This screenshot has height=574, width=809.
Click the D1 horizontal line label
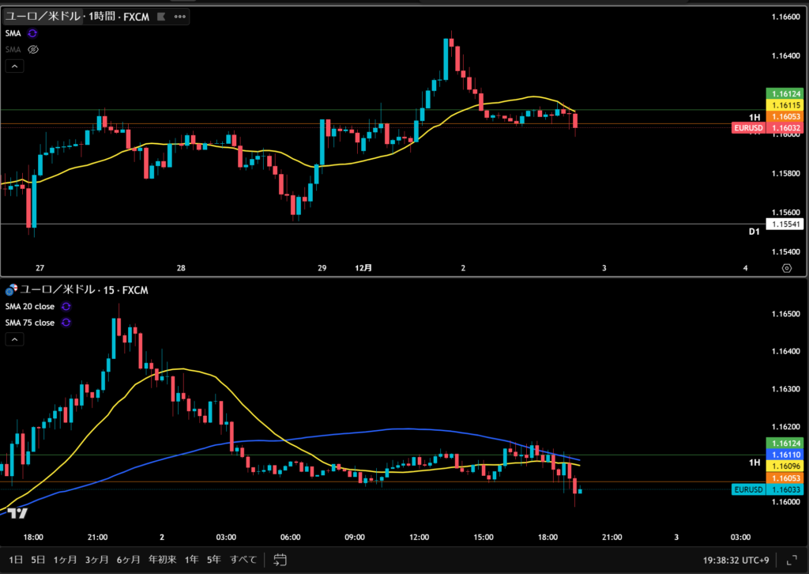point(754,231)
